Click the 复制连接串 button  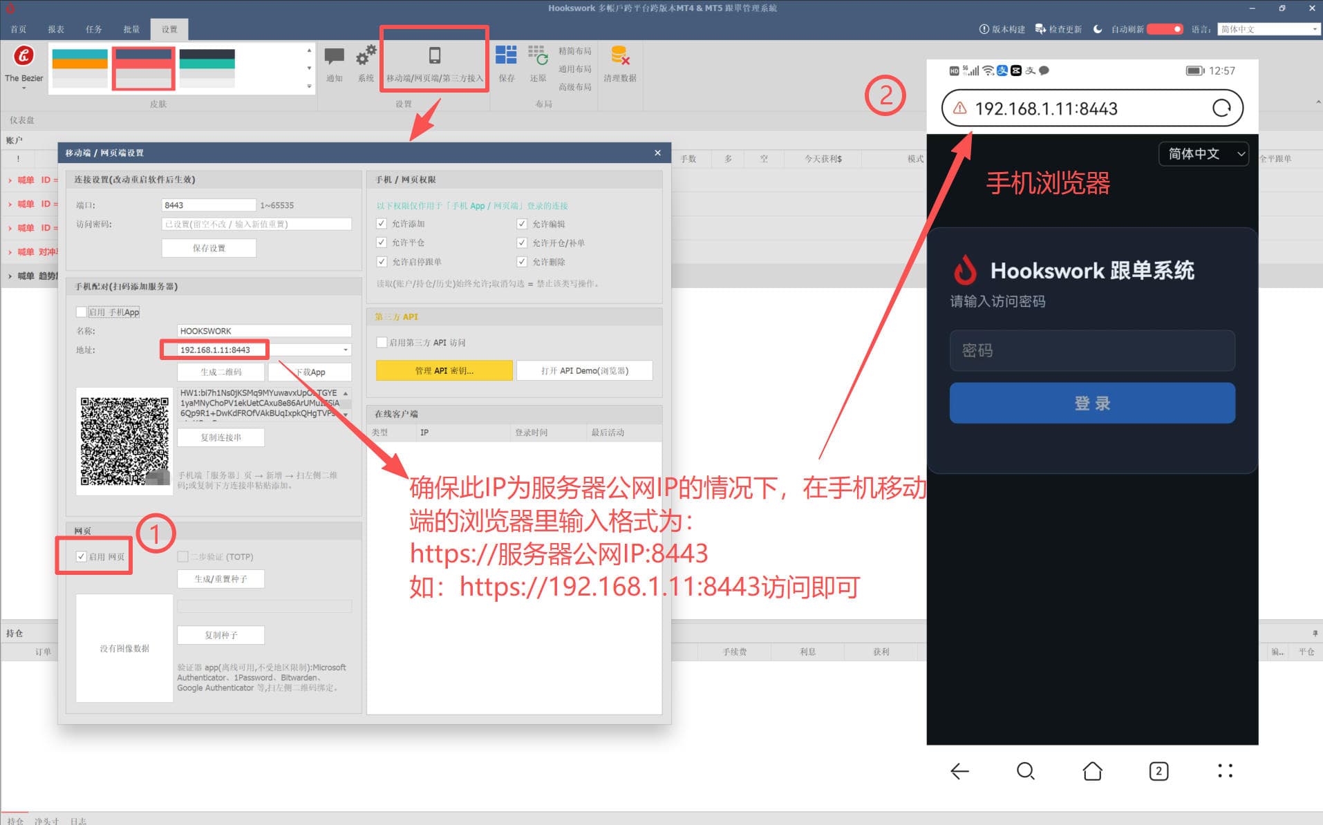(x=221, y=437)
